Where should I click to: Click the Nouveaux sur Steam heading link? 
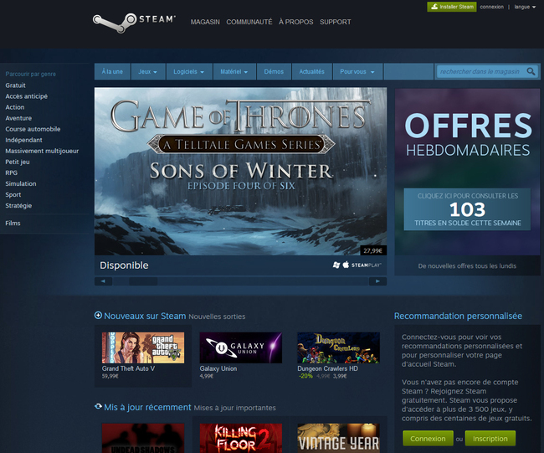click(x=145, y=316)
